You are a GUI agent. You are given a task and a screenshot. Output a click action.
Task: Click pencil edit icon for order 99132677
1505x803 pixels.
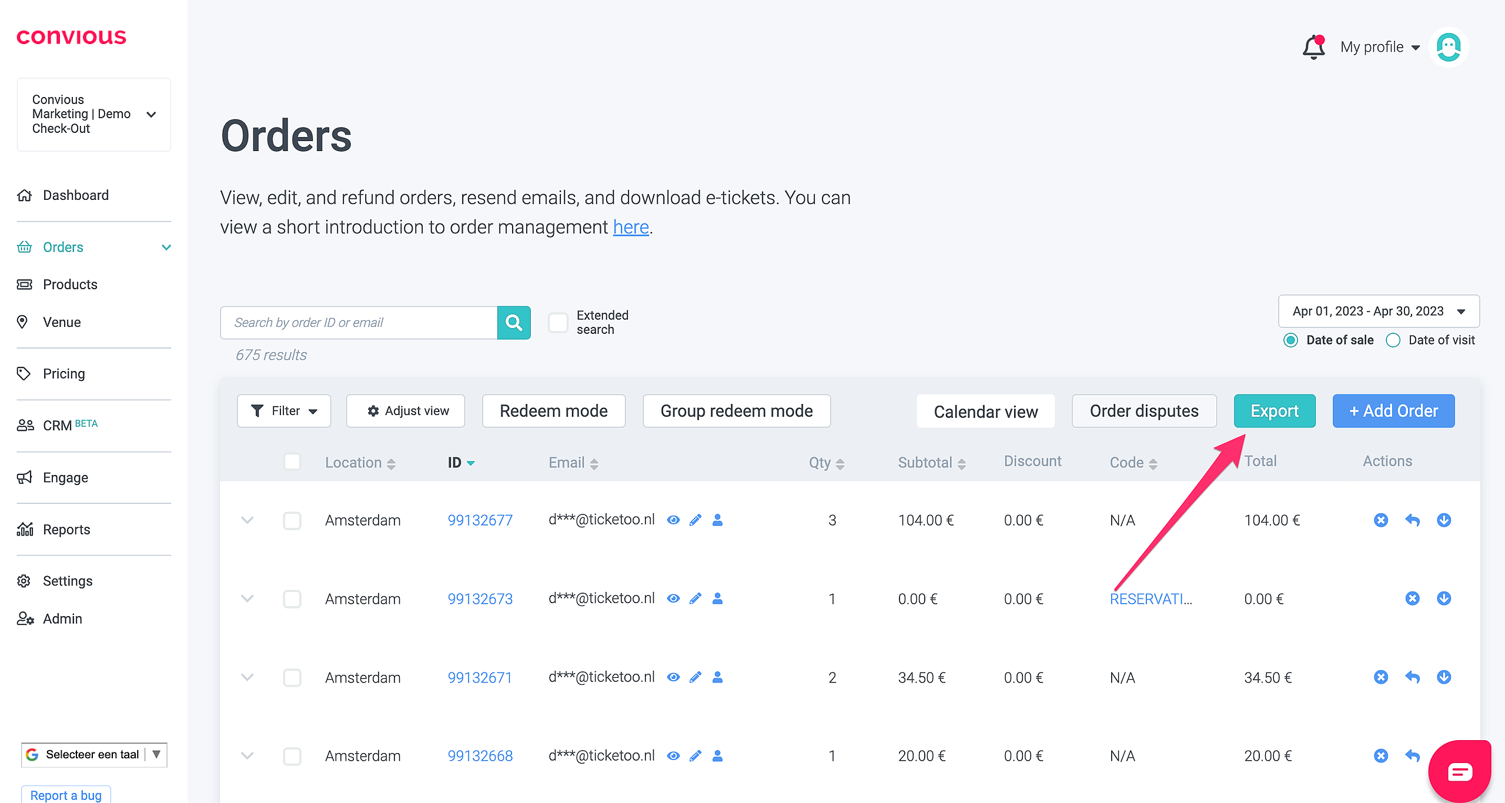pyautogui.click(x=695, y=520)
